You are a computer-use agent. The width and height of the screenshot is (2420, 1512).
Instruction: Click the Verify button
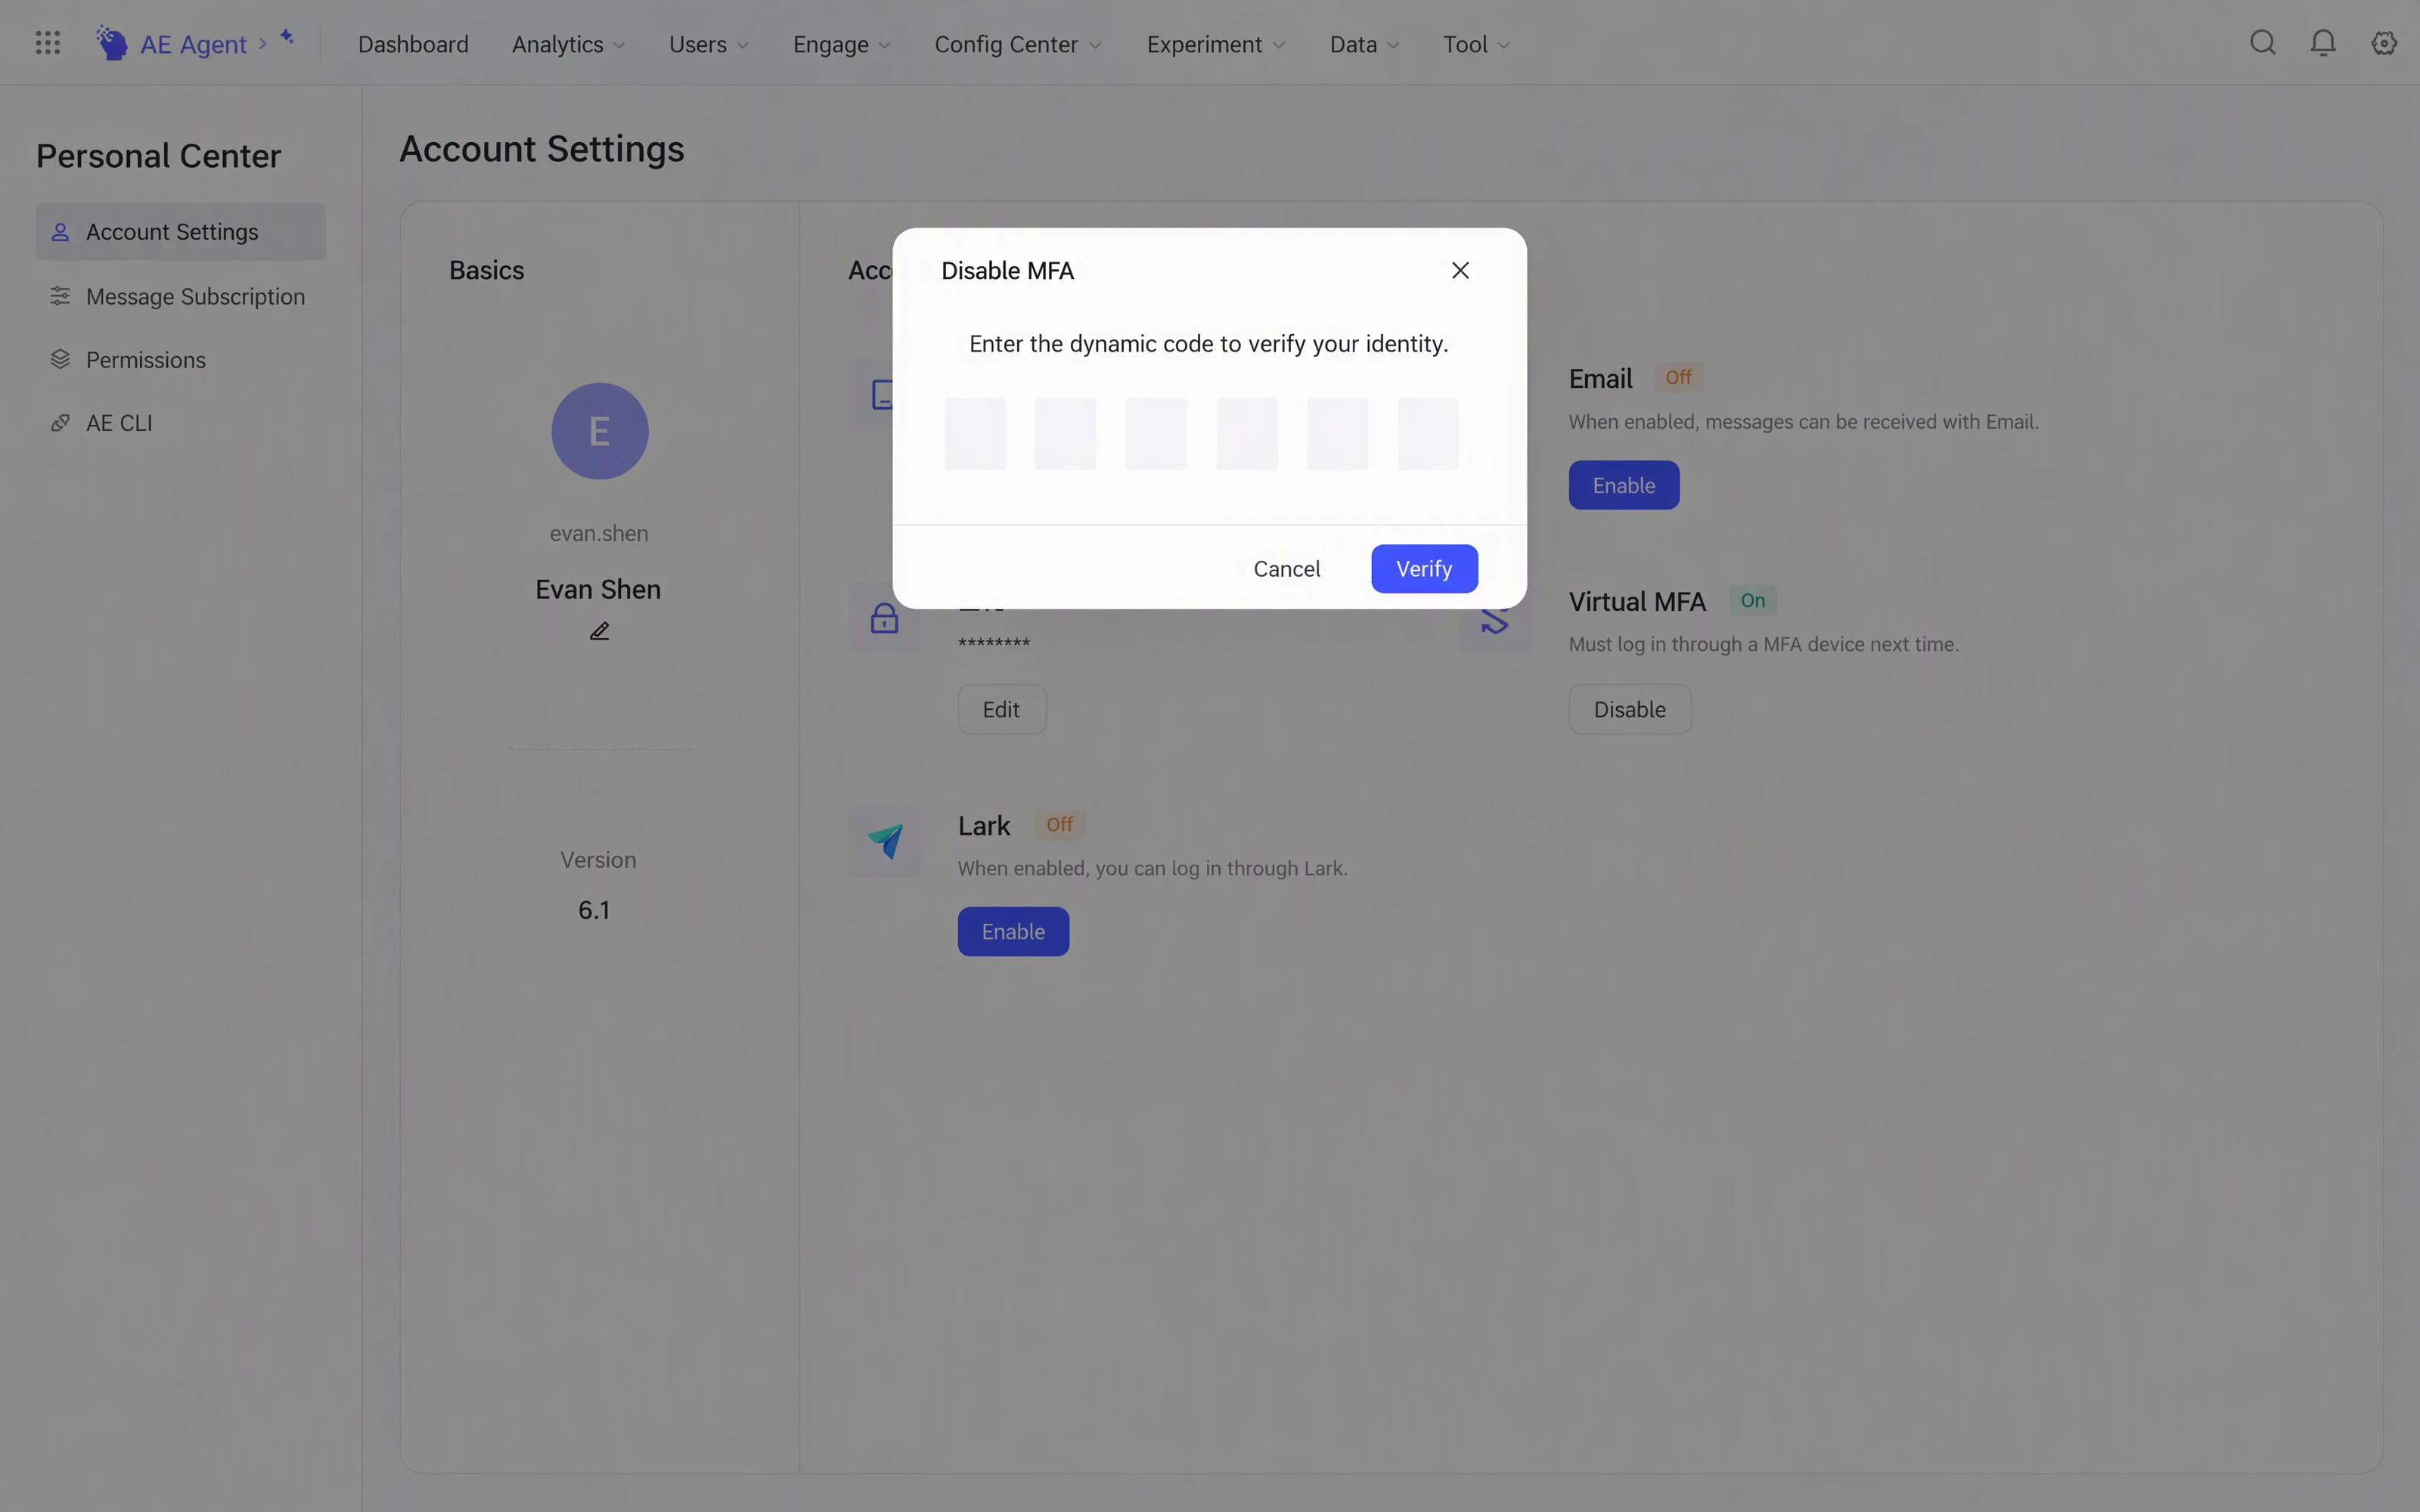pyautogui.click(x=1424, y=569)
